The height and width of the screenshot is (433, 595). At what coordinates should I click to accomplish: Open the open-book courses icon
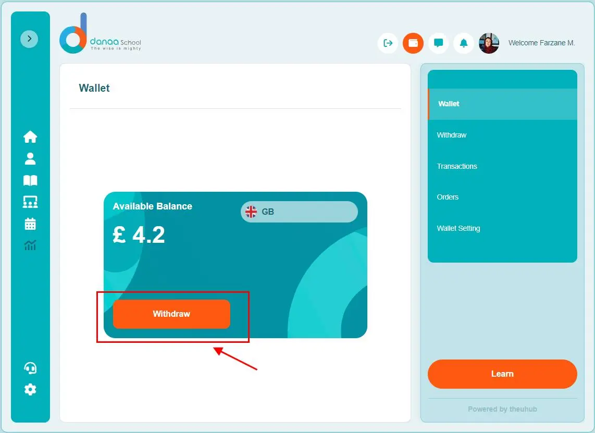click(x=30, y=180)
